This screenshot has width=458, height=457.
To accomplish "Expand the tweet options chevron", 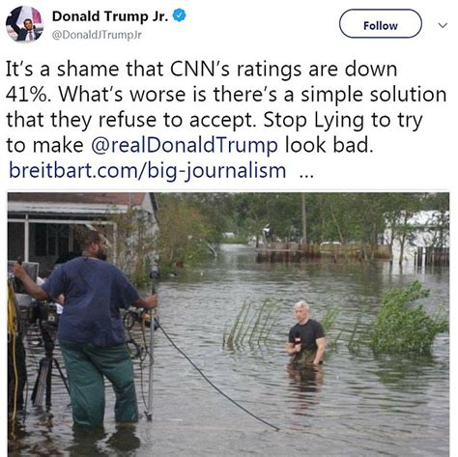I will click(444, 25).
